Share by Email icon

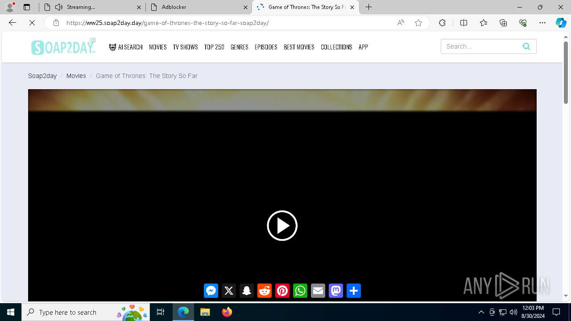(x=318, y=291)
